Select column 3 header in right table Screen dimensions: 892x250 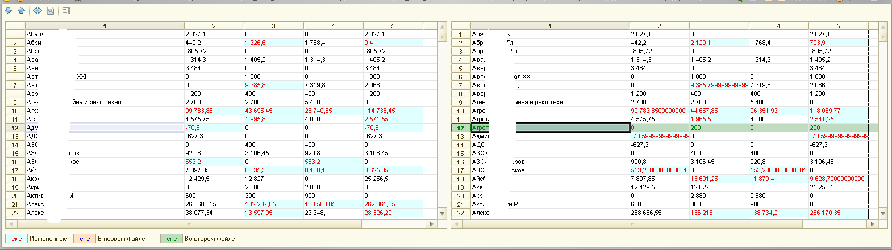pyautogui.click(x=719, y=26)
